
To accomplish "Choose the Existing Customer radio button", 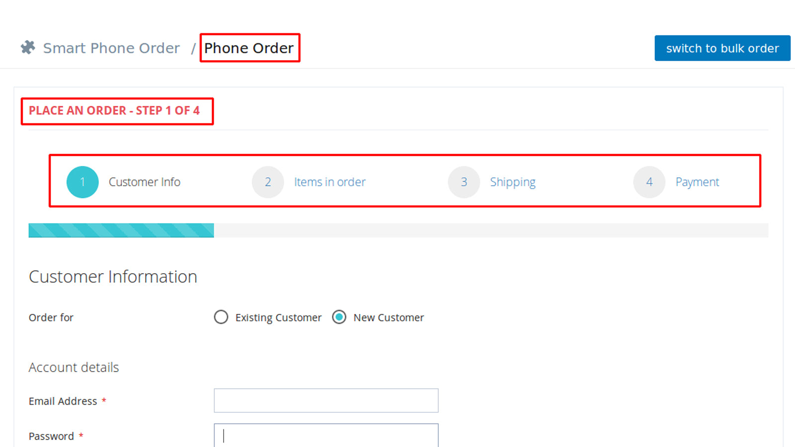I will click(221, 317).
